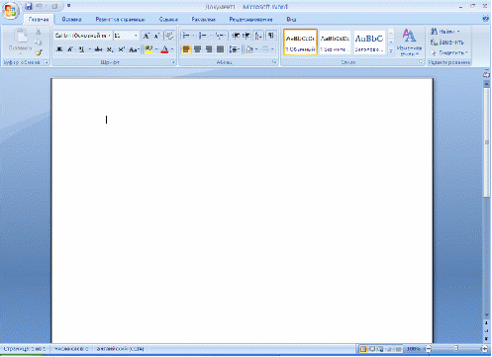Image resolution: width=492 pixels, height=357 pixels.
Task: Expand the font color dropdown arrow
Action: pyautogui.click(x=172, y=49)
